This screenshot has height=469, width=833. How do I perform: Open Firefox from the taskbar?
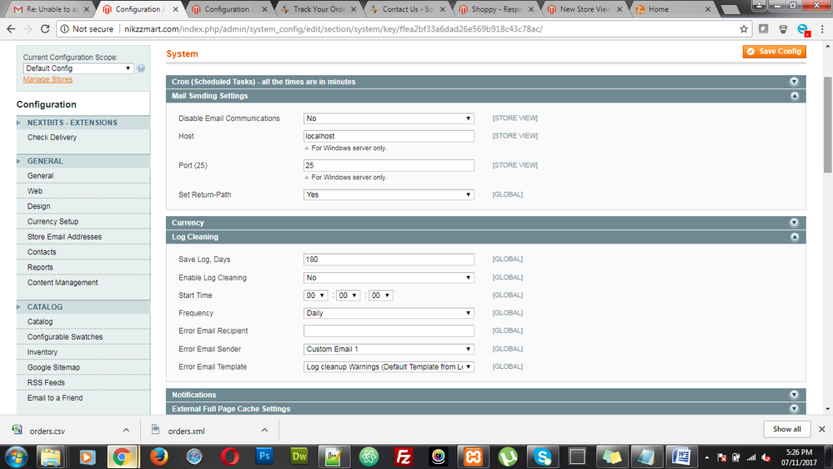coord(159,456)
